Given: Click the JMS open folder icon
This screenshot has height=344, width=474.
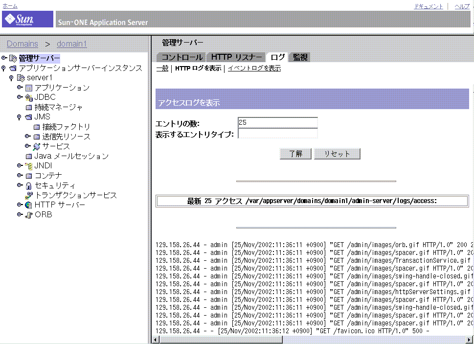Looking at the screenshot, I should (28, 117).
